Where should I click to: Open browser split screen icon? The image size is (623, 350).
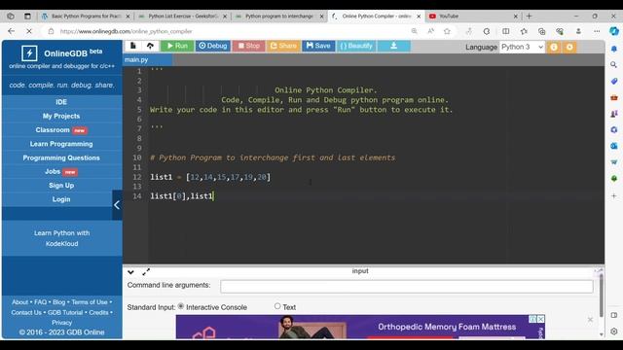[505, 31]
